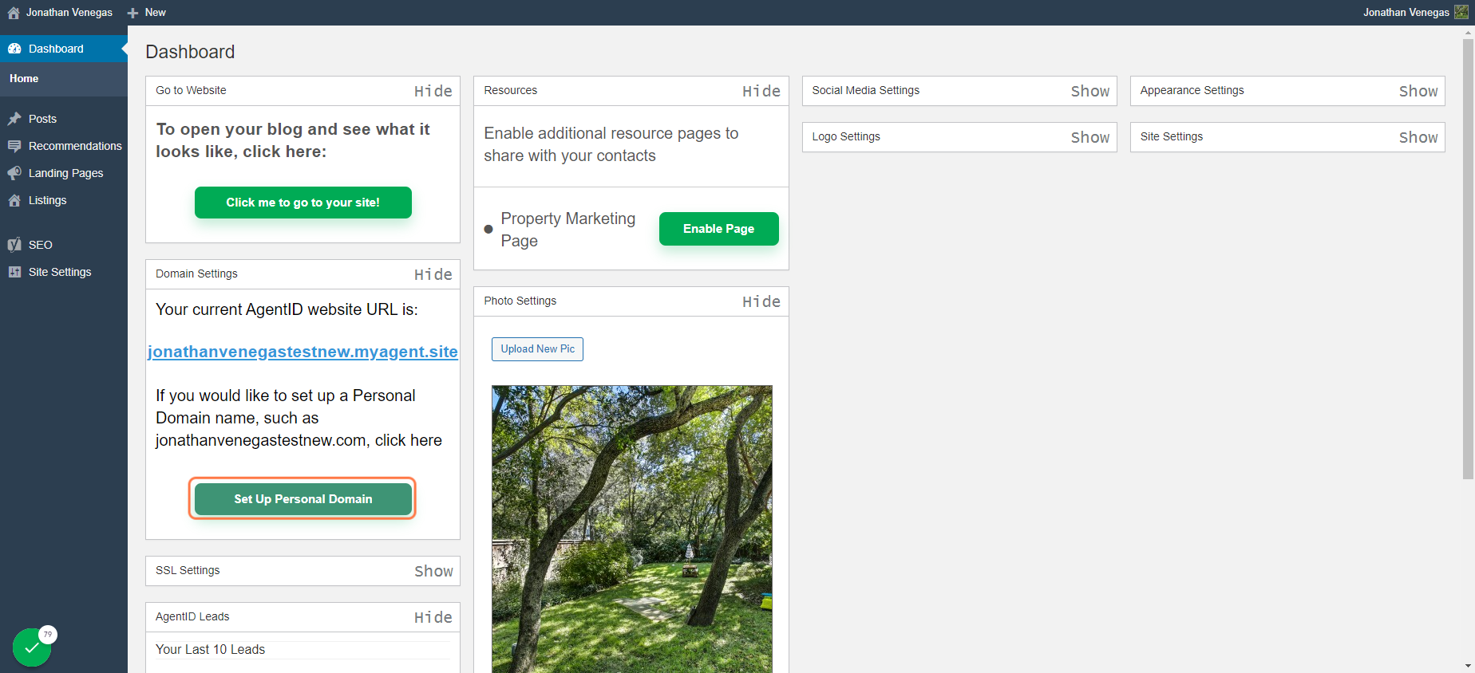
Task: Open jonathanvenegastestnew.myagent.site link
Action: (x=303, y=352)
